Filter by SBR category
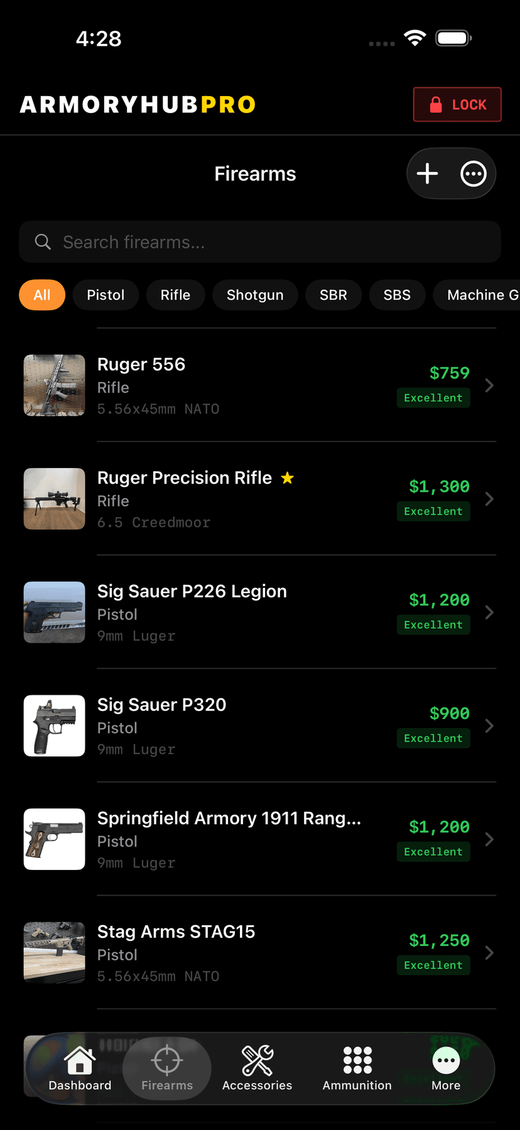 tap(333, 295)
